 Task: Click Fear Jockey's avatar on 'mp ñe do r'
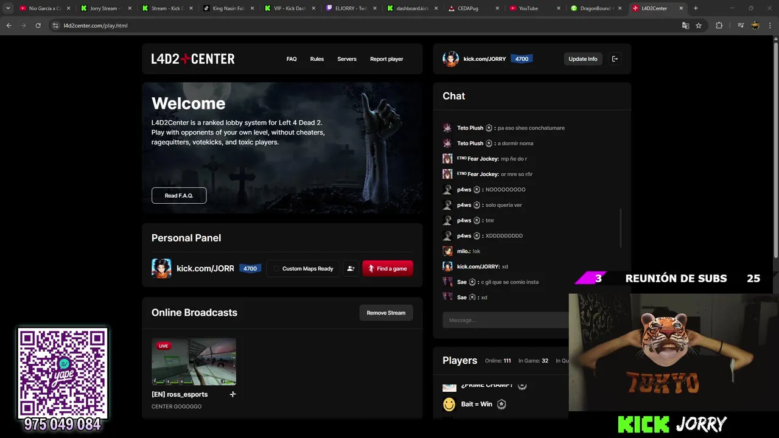tap(447, 159)
